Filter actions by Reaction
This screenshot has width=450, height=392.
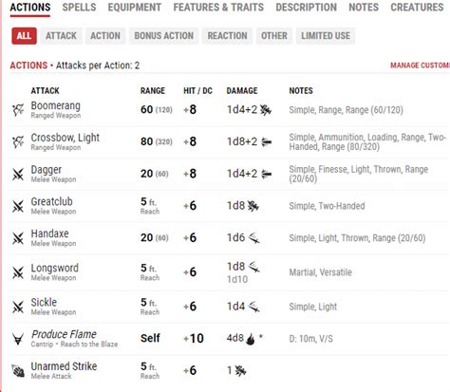227,36
